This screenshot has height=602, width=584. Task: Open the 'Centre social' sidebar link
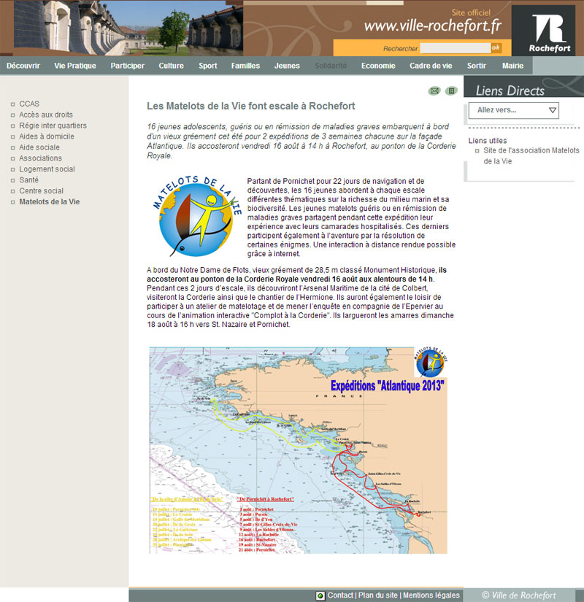pyautogui.click(x=42, y=190)
